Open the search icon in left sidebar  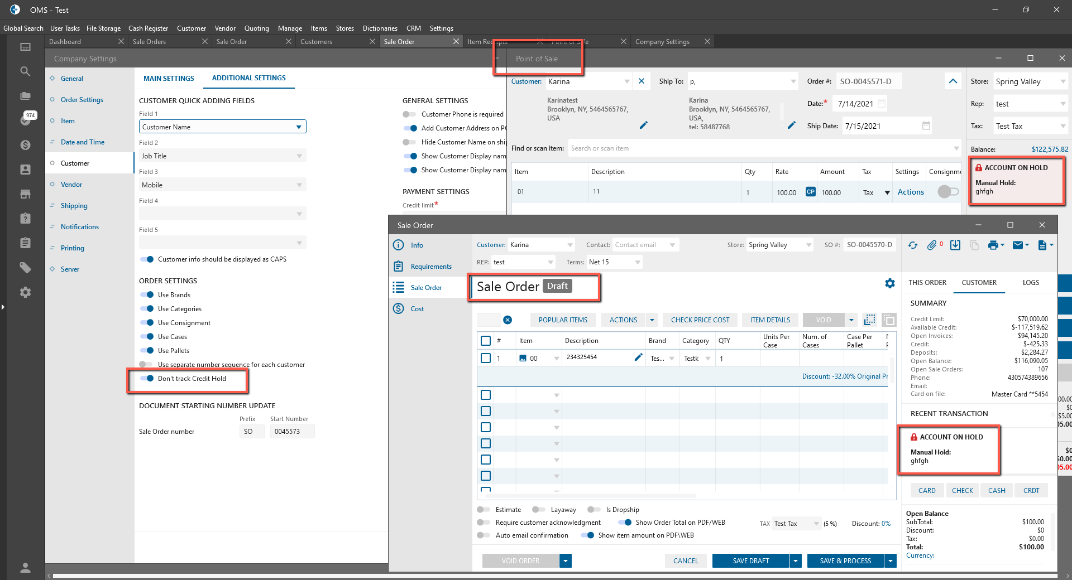tap(25, 71)
